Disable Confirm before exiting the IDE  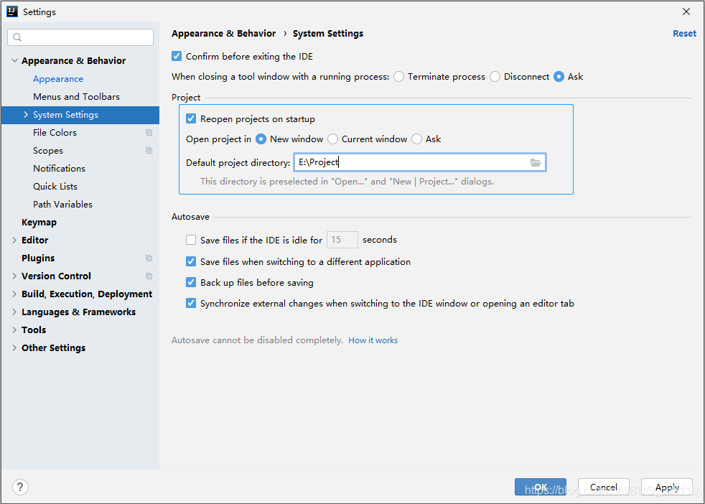pos(176,56)
